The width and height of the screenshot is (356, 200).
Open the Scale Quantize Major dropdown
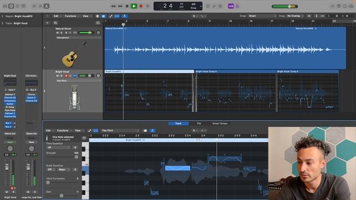pos(65,169)
